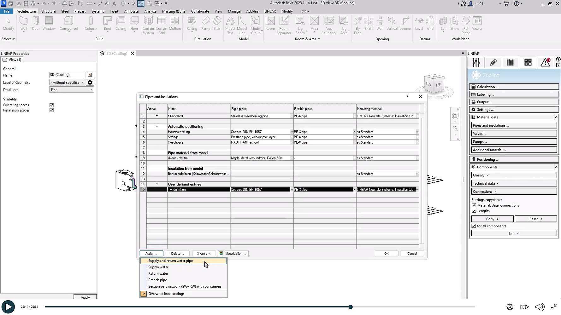Expand the Room & Area panel dropdown

click(318, 39)
